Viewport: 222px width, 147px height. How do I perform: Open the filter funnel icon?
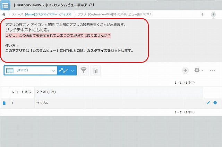coord(84,70)
